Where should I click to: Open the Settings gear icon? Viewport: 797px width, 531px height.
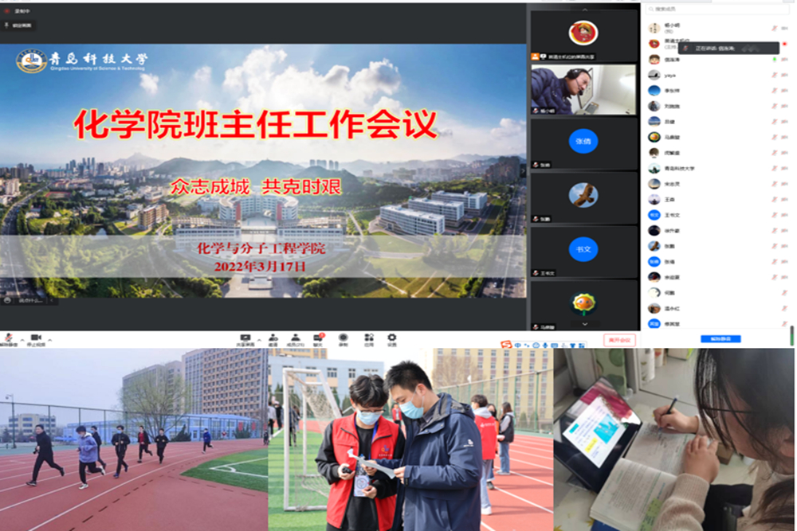coord(392,338)
